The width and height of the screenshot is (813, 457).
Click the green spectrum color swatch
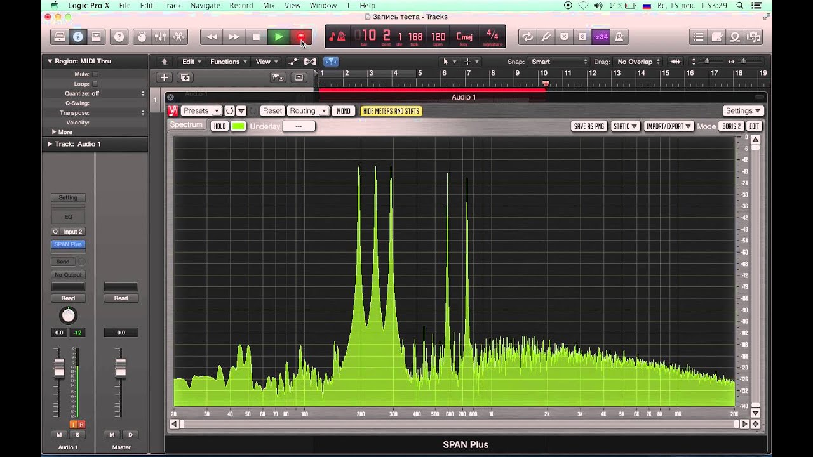238,126
